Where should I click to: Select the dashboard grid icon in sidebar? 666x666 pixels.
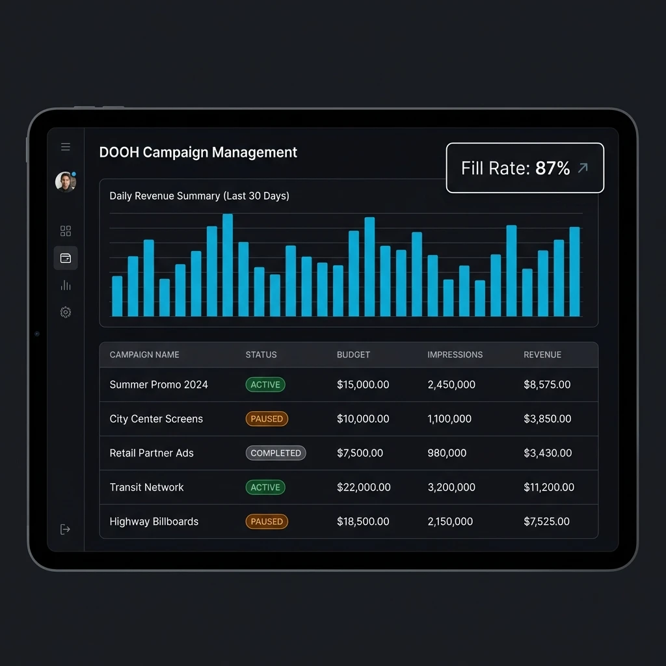(65, 231)
